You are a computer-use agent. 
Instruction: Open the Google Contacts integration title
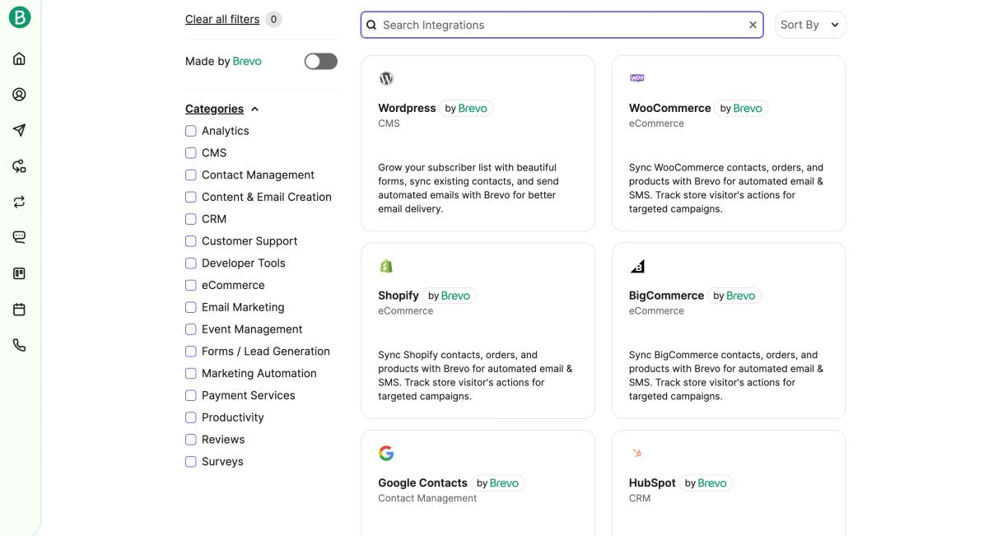pyautogui.click(x=422, y=483)
